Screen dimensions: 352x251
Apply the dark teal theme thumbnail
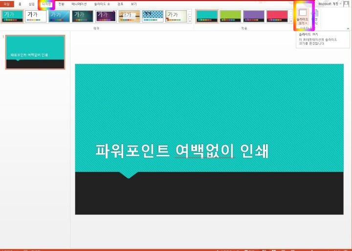point(83,17)
